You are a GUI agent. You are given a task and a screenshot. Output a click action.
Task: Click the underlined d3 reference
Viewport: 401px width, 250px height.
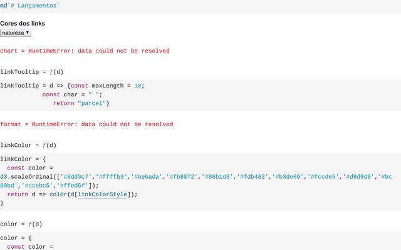4,176
